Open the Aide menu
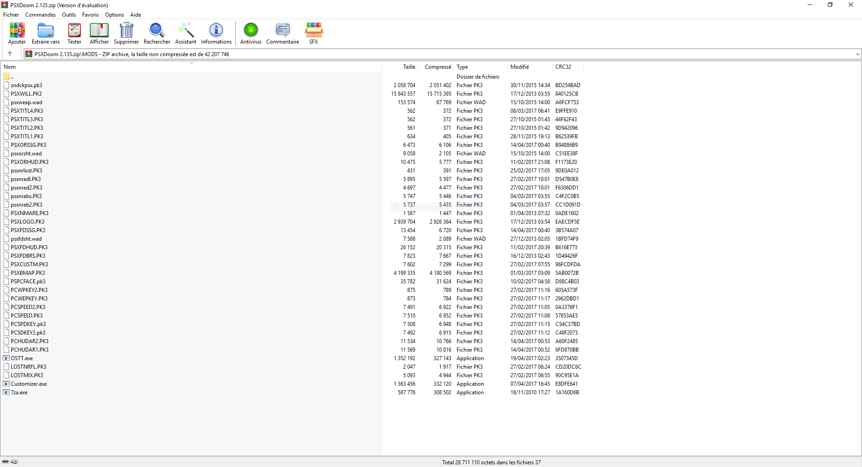 (136, 15)
